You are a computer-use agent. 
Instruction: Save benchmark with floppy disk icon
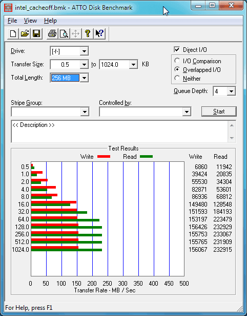click(x=36, y=33)
